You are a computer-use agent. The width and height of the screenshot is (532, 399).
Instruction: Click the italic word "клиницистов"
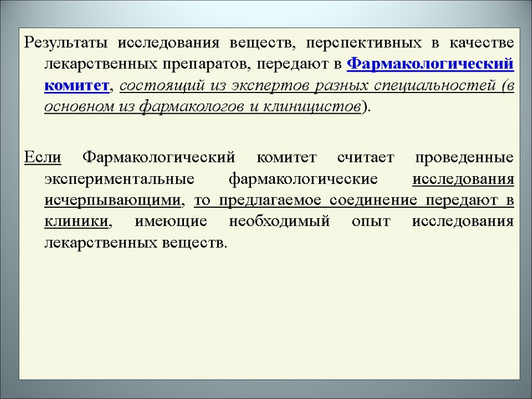click(x=312, y=107)
